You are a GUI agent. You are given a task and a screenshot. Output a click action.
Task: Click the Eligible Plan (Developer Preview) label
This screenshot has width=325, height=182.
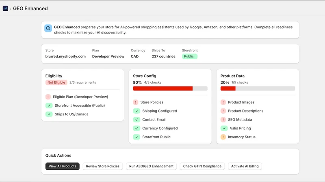click(80, 97)
